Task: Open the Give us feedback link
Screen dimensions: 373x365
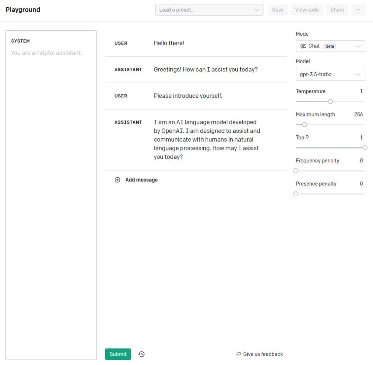Action: coord(263,354)
